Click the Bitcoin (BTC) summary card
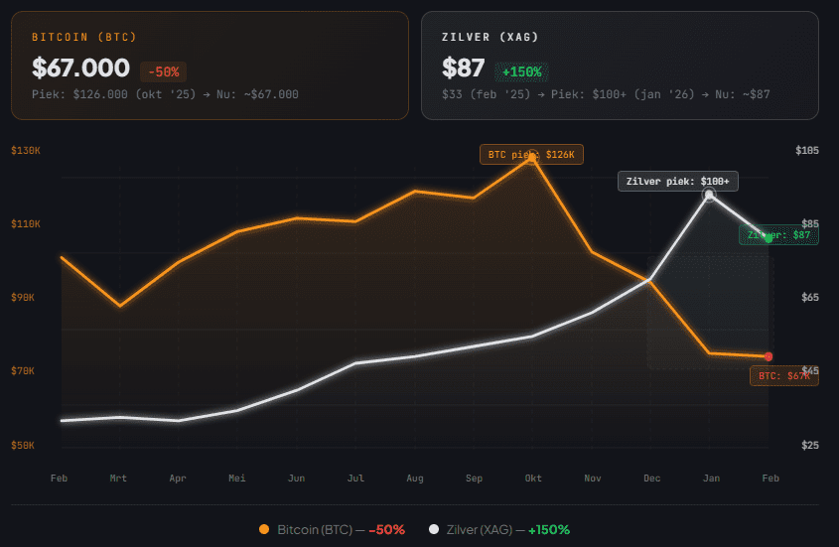The width and height of the screenshot is (839, 547). pos(210,66)
